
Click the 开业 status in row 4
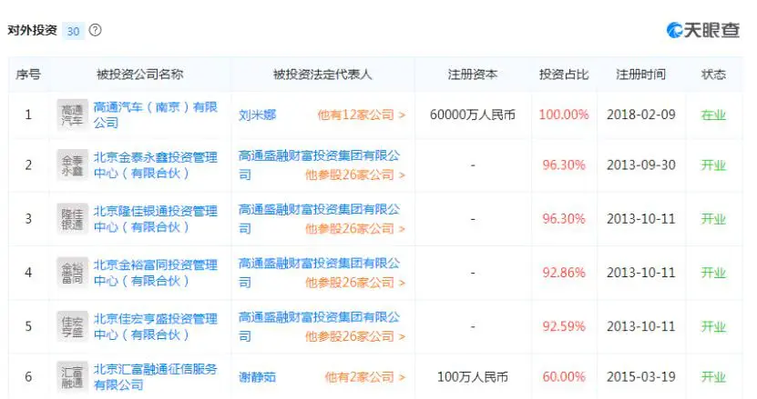[x=713, y=274]
